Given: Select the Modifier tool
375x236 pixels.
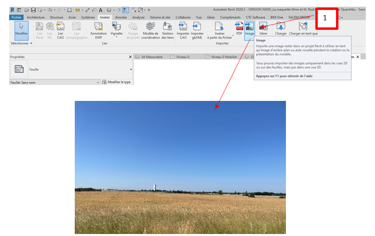Looking at the screenshot, I should (21, 30).
